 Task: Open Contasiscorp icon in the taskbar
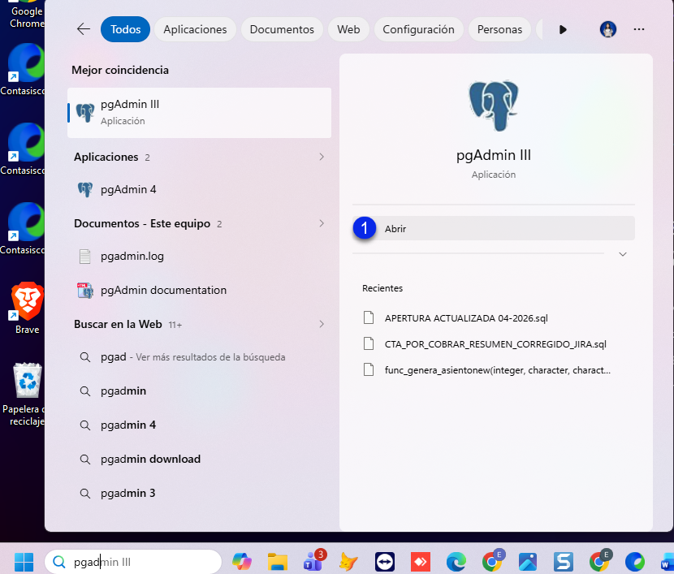(635, 562)
